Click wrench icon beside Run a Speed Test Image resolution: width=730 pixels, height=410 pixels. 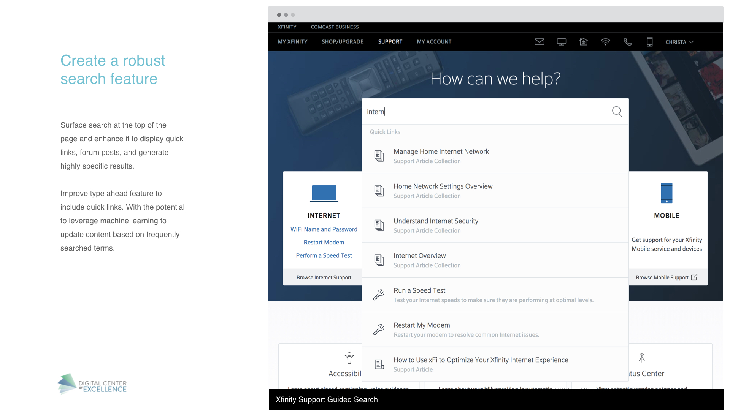pyautogui.click(x=379, y=295)
